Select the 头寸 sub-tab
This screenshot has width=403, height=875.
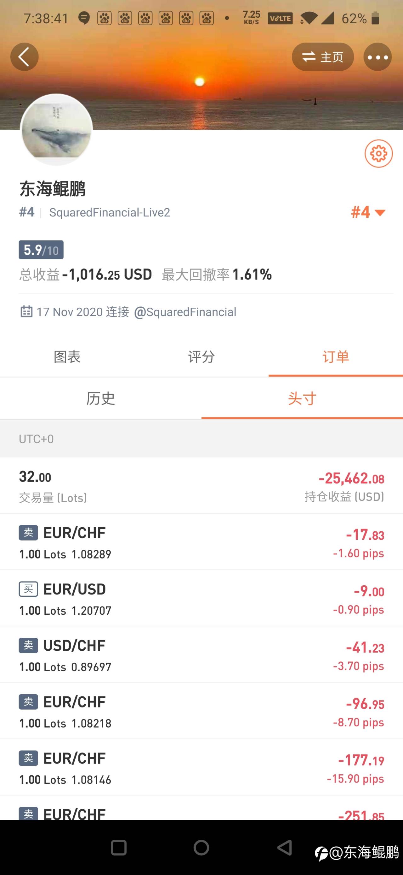[x=302, y=398]
